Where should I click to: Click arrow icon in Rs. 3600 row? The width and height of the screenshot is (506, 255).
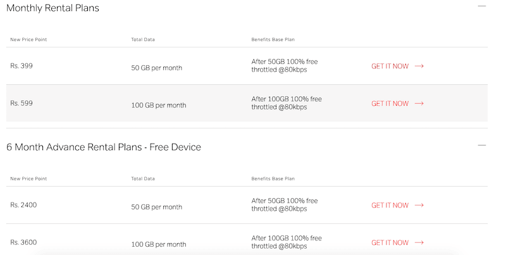click(x=419, y=243)
